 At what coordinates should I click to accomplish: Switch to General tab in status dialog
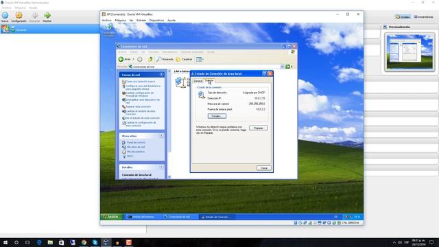point(198,81)
